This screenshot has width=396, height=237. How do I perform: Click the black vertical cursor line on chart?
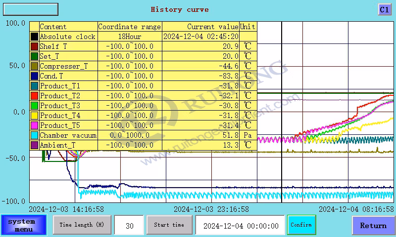click(x=282, y=112)
